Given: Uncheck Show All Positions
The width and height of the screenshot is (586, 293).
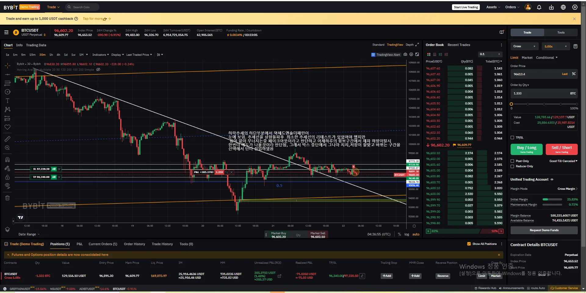Looking at the screenshot, I should [469, 244].
